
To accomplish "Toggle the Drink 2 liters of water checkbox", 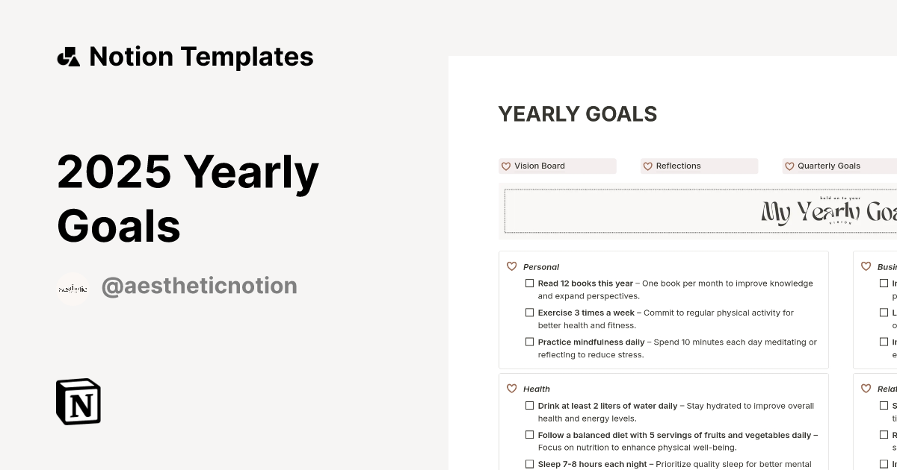I will pyautogui.click(x=529, y=406).
